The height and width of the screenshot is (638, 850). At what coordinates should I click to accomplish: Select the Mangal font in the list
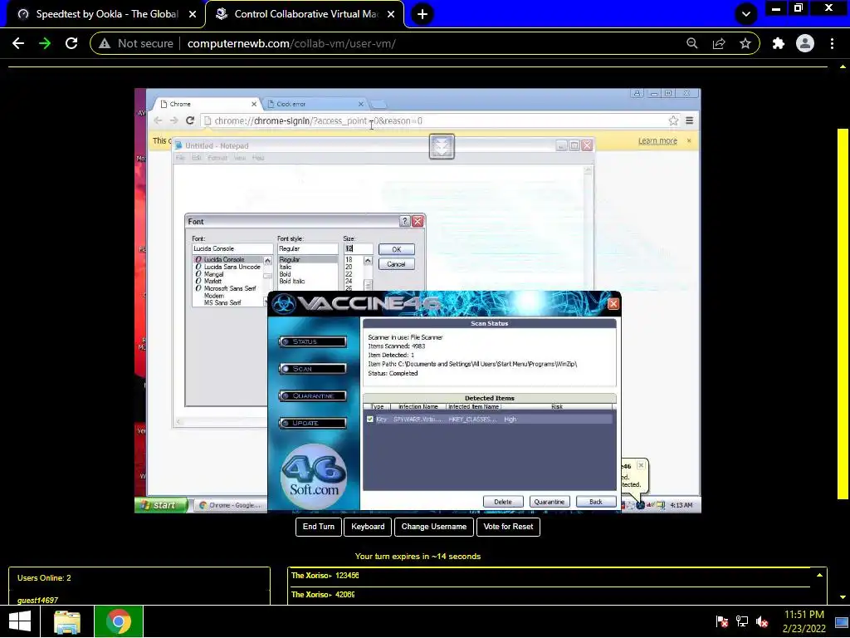[213, 274]
